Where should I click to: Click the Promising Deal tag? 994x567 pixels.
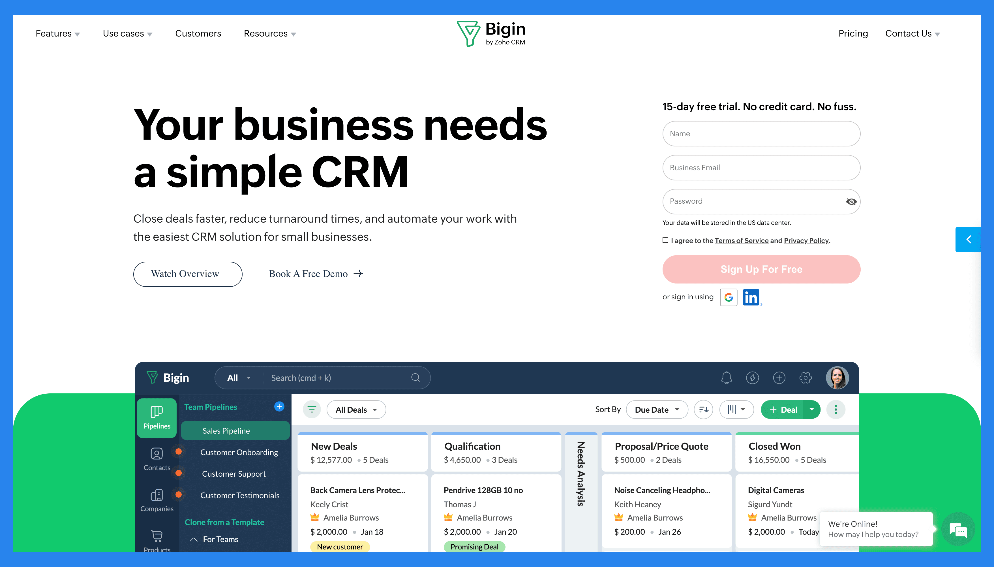click(474, 547)
